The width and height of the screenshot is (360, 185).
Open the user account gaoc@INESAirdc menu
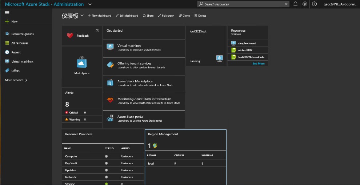pos(340,4)
